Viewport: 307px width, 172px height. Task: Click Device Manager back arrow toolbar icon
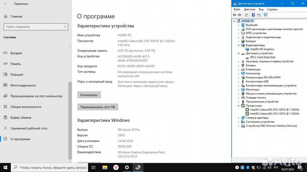pyautogui.click(x=235, y=15)
